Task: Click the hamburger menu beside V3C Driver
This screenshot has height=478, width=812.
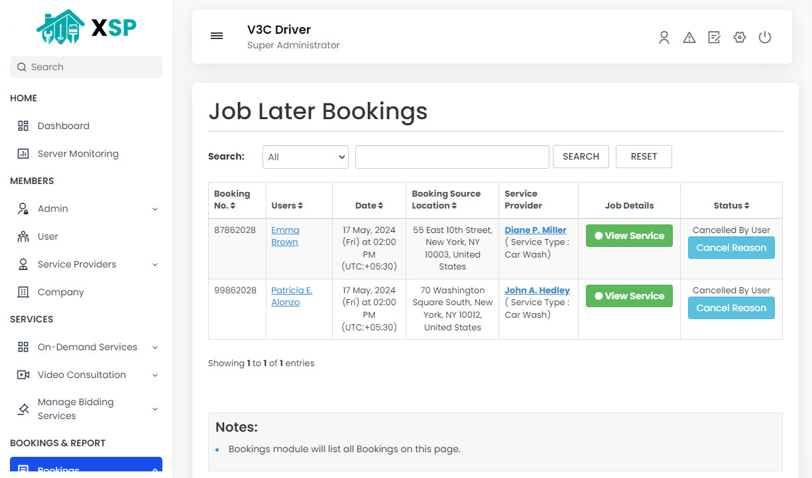Action: click(217, 36)
